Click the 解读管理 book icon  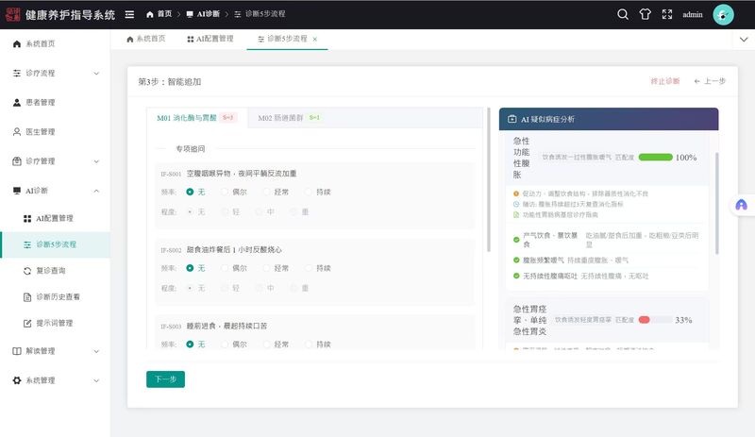[x=17, y=351]
